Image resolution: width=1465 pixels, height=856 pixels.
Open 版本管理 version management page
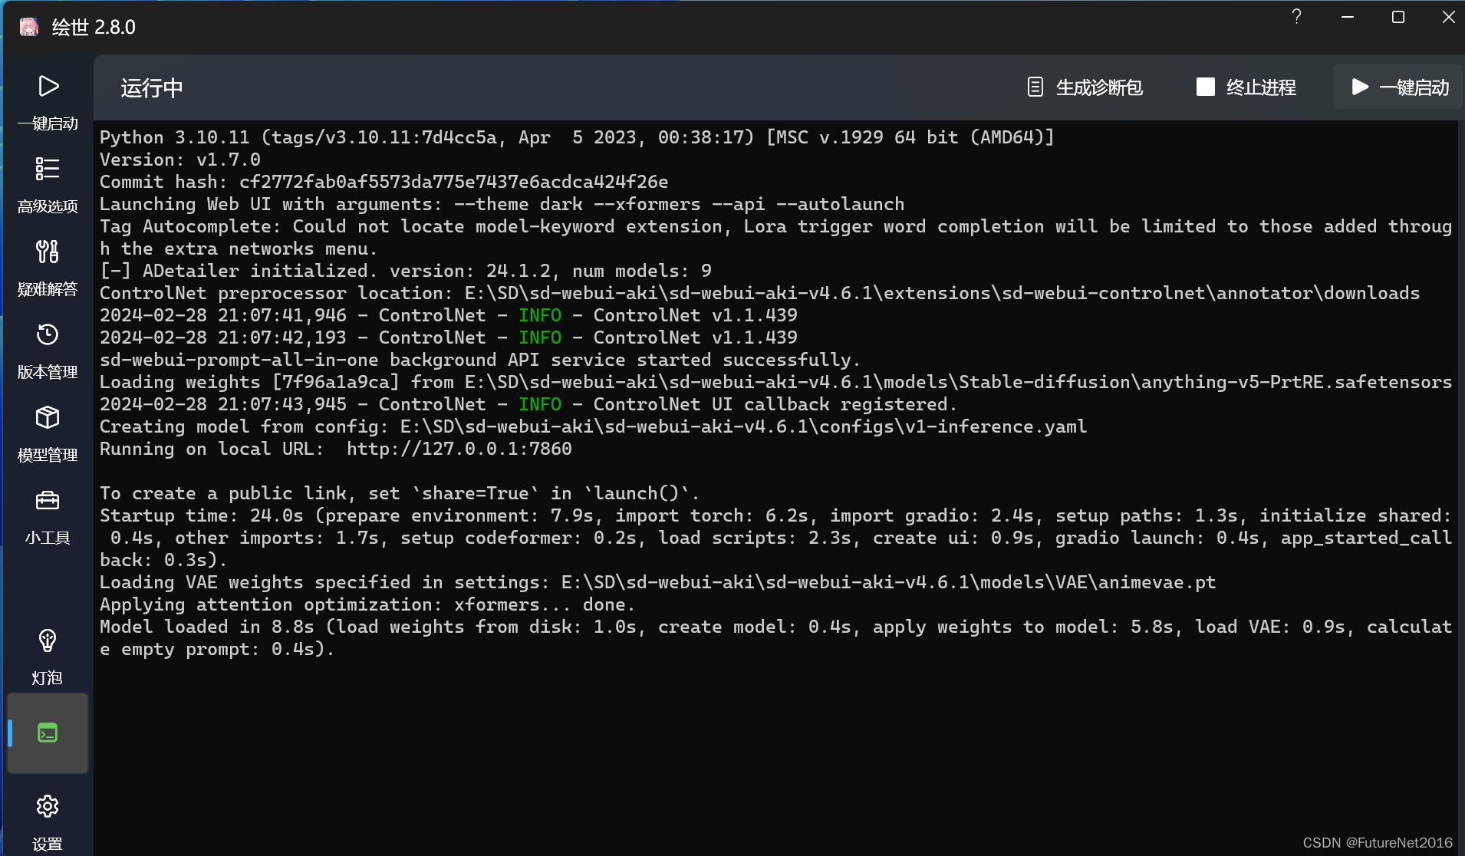click(48, 351)
